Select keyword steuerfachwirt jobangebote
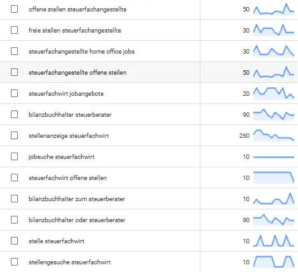The width and height of the screenshot is (298, 272). click(x=66, y=94)
